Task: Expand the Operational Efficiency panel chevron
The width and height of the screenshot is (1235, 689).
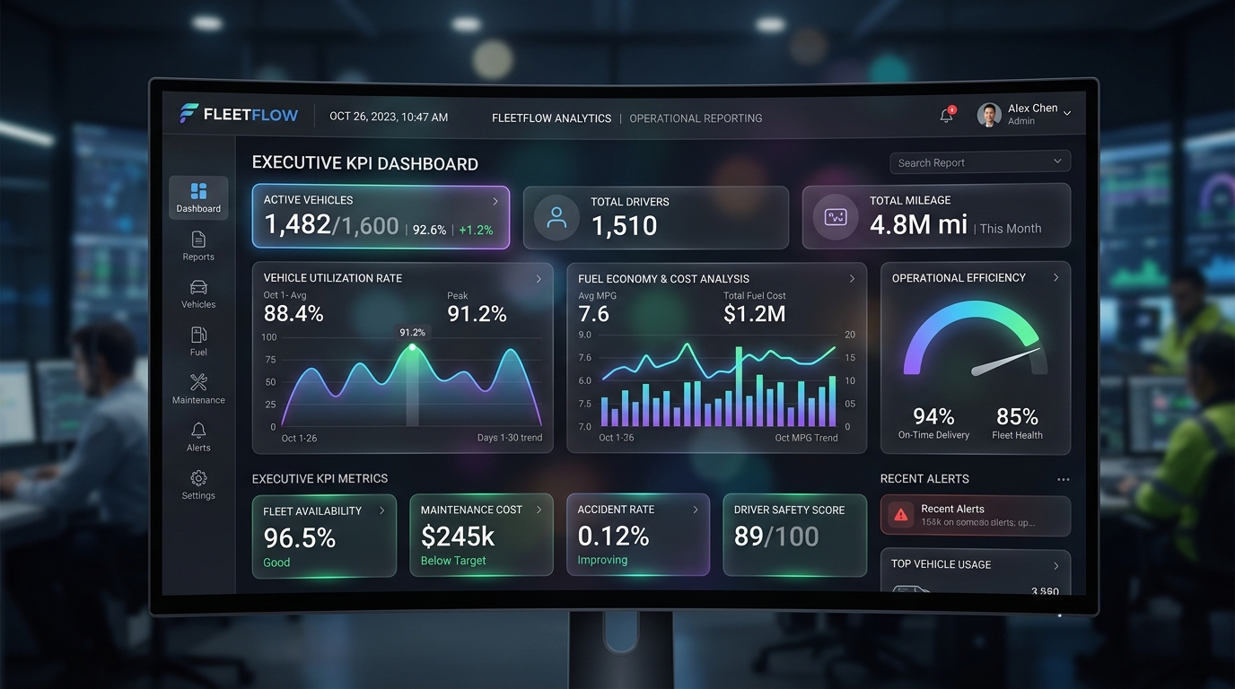Action: 1055,278
